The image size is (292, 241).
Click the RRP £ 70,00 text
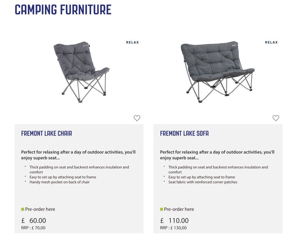tap(33, 228)
